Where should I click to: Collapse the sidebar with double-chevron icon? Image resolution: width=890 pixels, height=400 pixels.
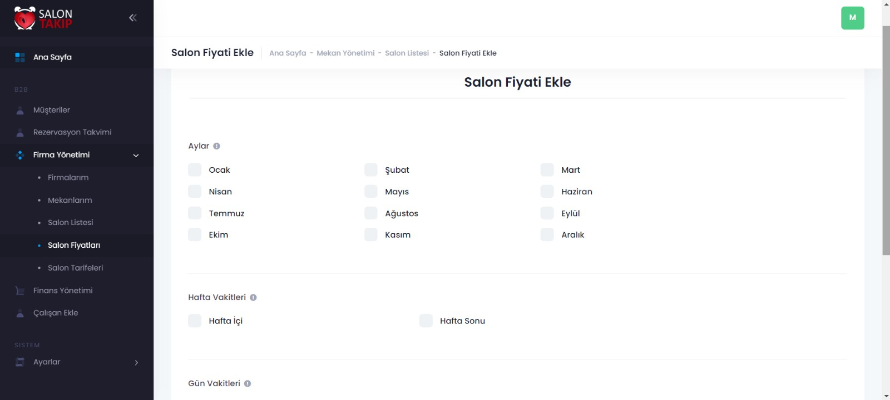click(x=132, y=18)
